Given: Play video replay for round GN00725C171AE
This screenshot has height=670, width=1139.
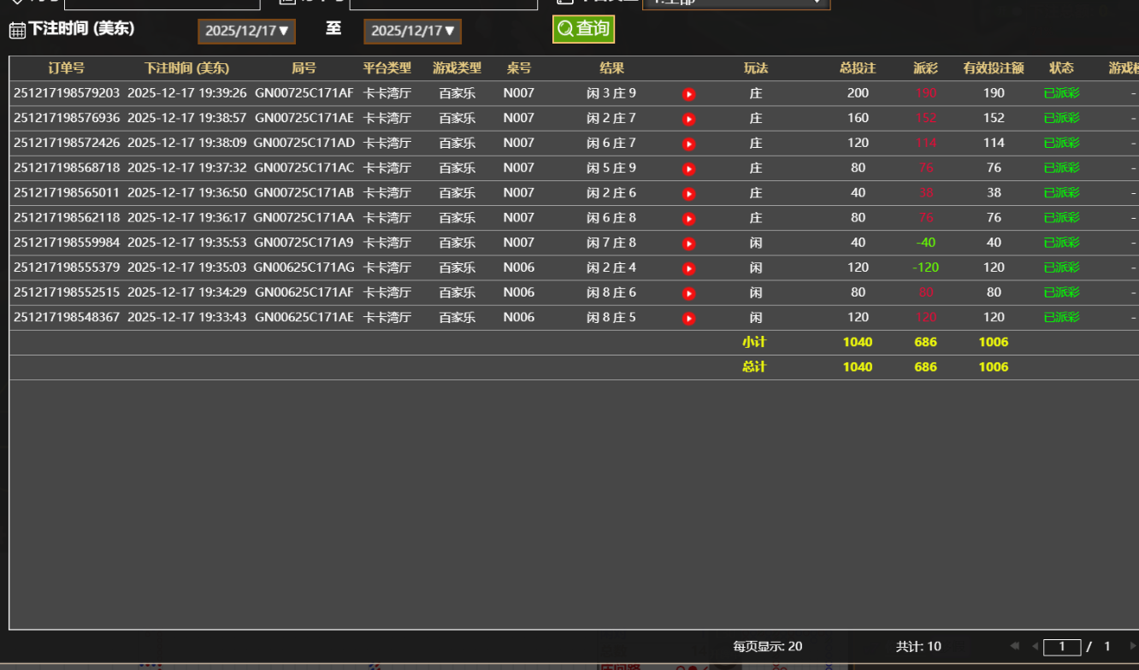Looking at the screenshot, I should coord(688,119).
